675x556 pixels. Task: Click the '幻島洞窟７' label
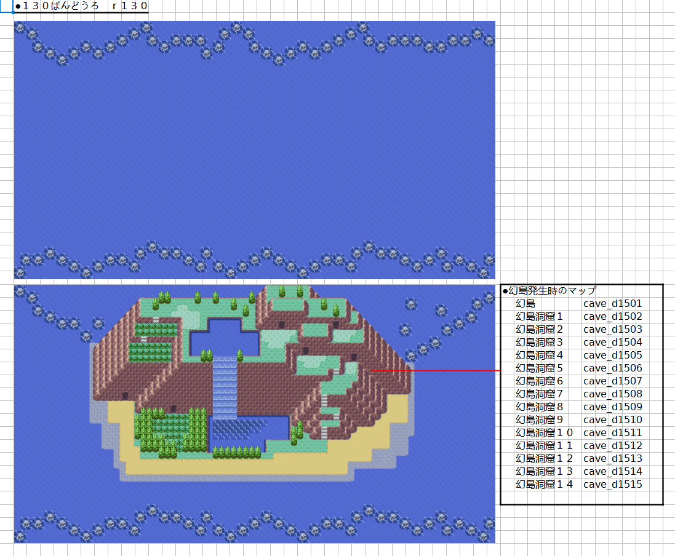point(540,394)
